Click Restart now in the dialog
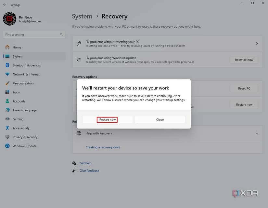Image resolution: width=268 pixels, height=208 pixels. 107,119
